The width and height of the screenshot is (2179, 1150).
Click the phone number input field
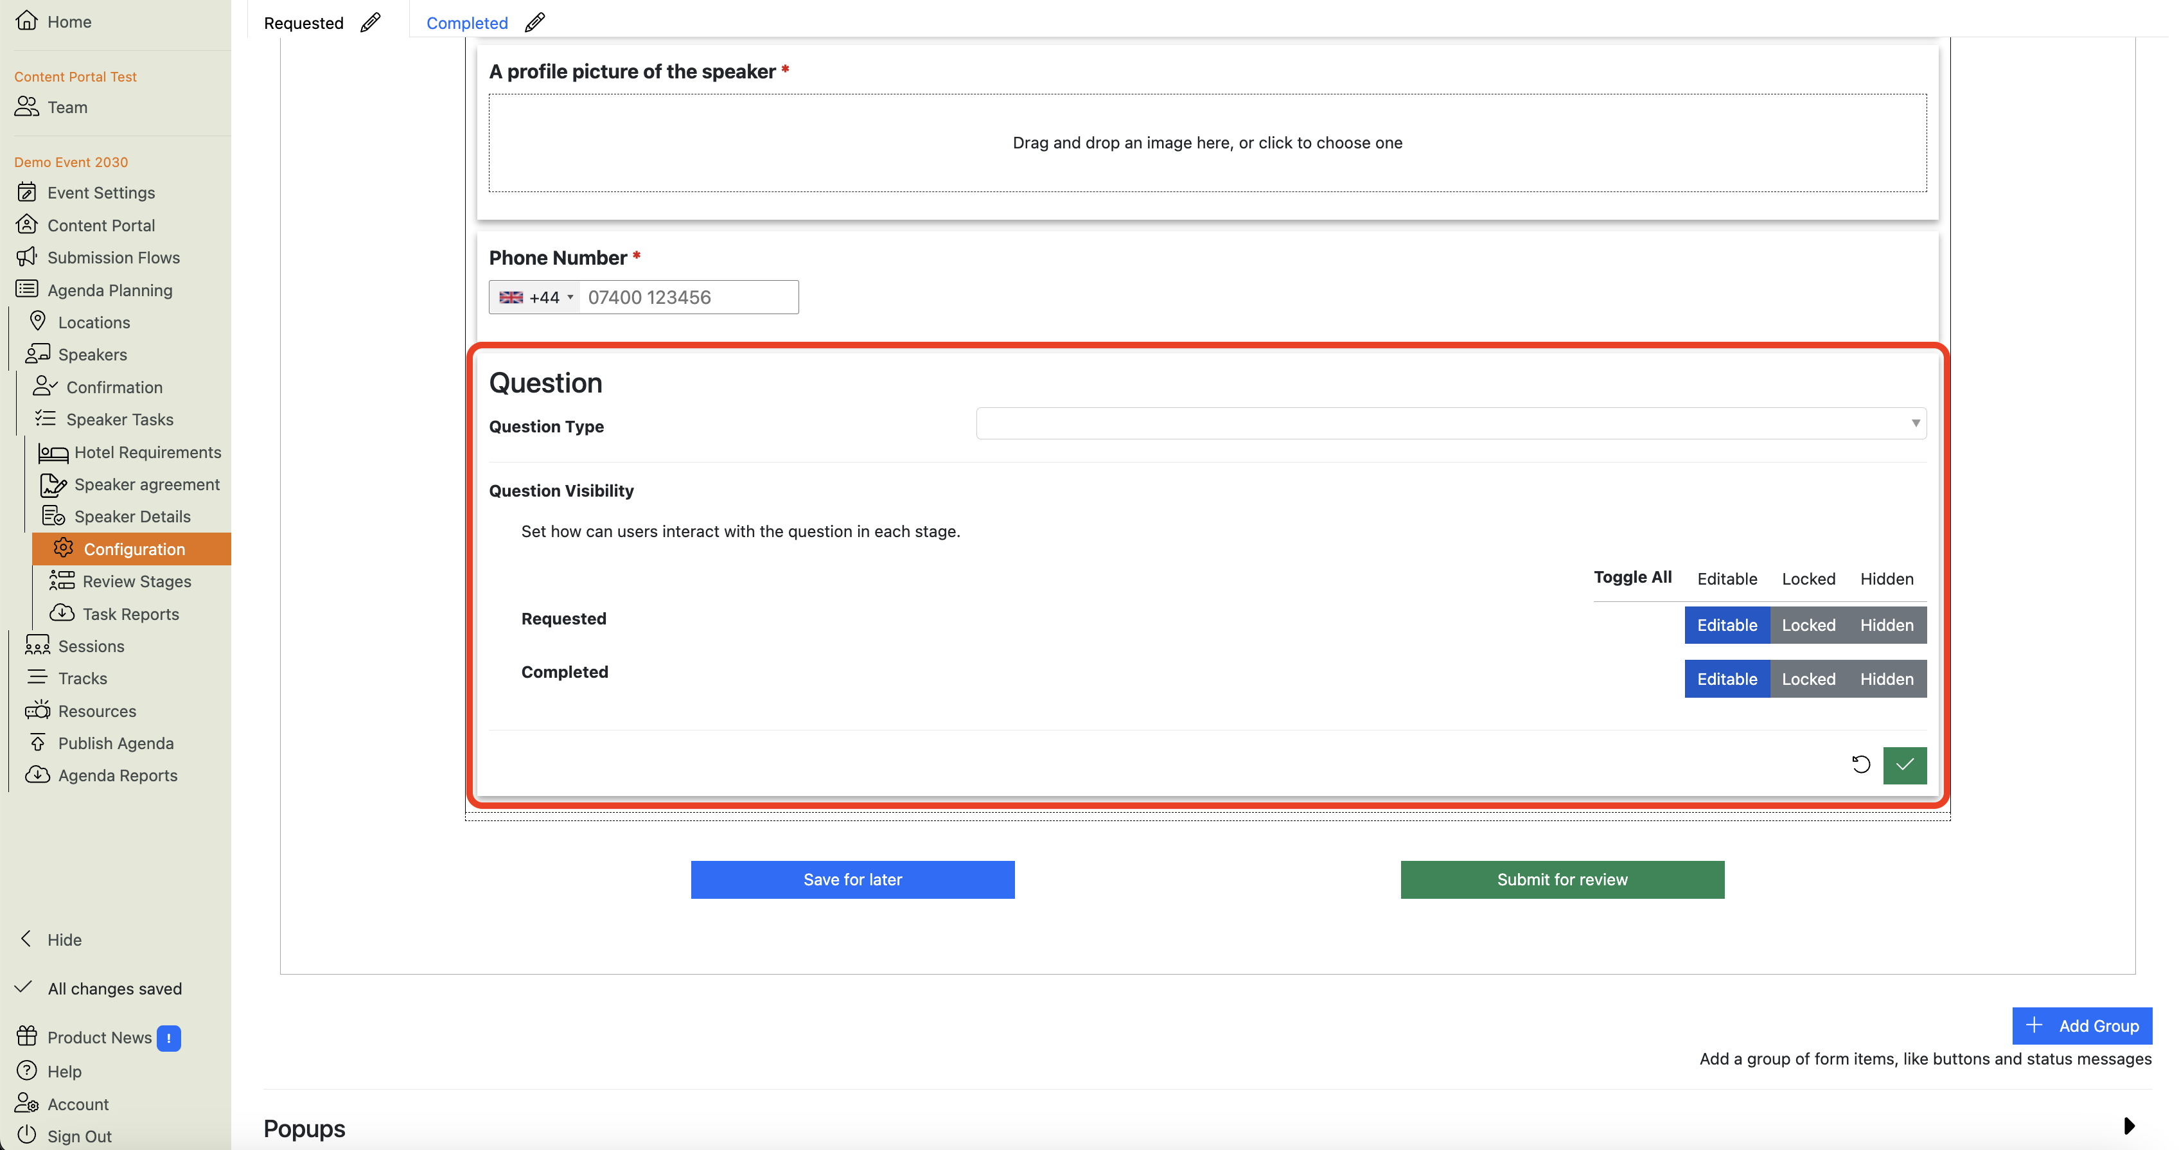click(x=689, y=297)
